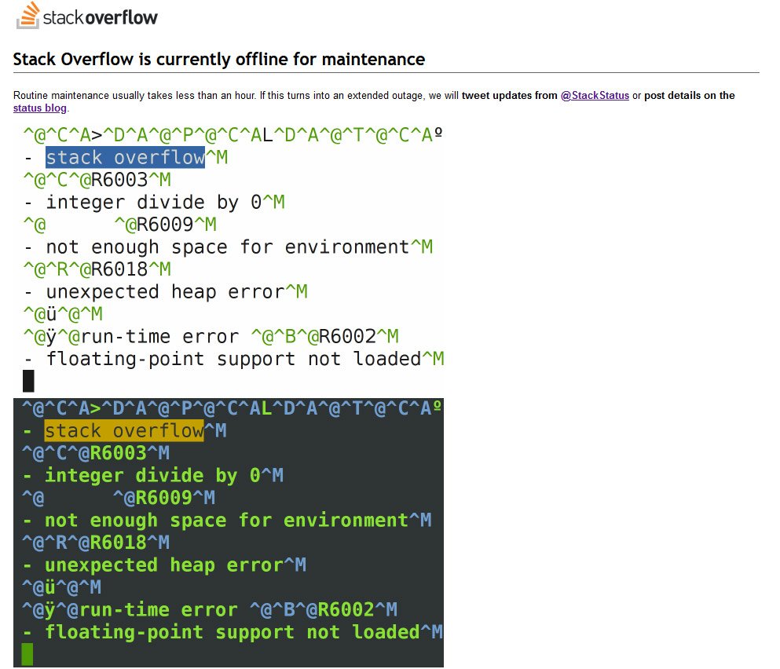The height and width of the screenshot is (669, 780).
Task: Click the Stack Overflow logo
Action: coord(87,16)
